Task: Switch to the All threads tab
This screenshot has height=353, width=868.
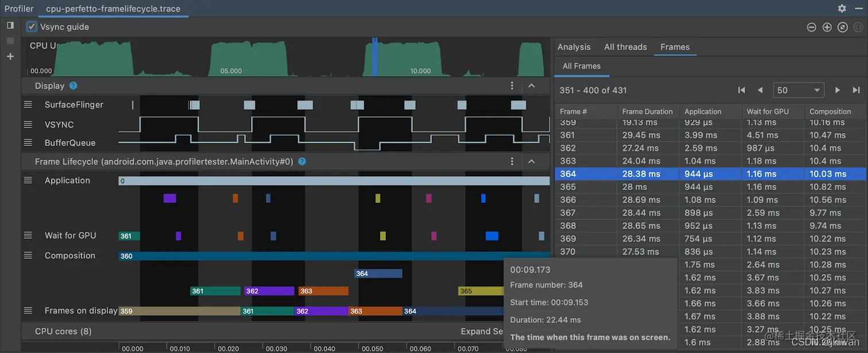Action: click(x=625, y=47)
